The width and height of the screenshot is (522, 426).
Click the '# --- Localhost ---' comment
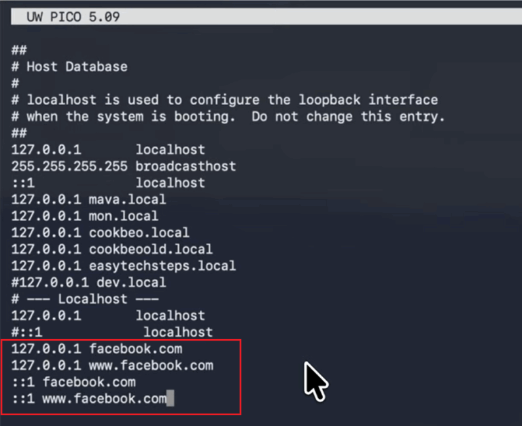[85, 299]
